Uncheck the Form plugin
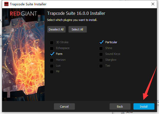The image size is (159, 114). click(52, 54)
